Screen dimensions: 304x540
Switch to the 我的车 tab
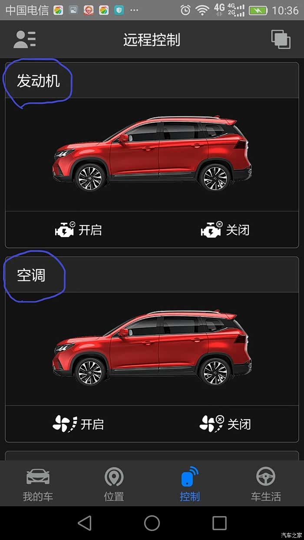click(x=38, y=484)
